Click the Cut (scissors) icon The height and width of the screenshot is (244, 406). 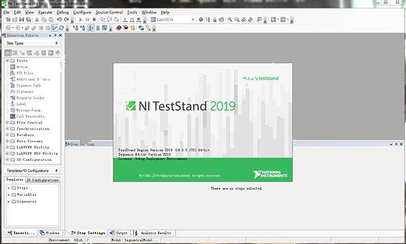[37, 20]
